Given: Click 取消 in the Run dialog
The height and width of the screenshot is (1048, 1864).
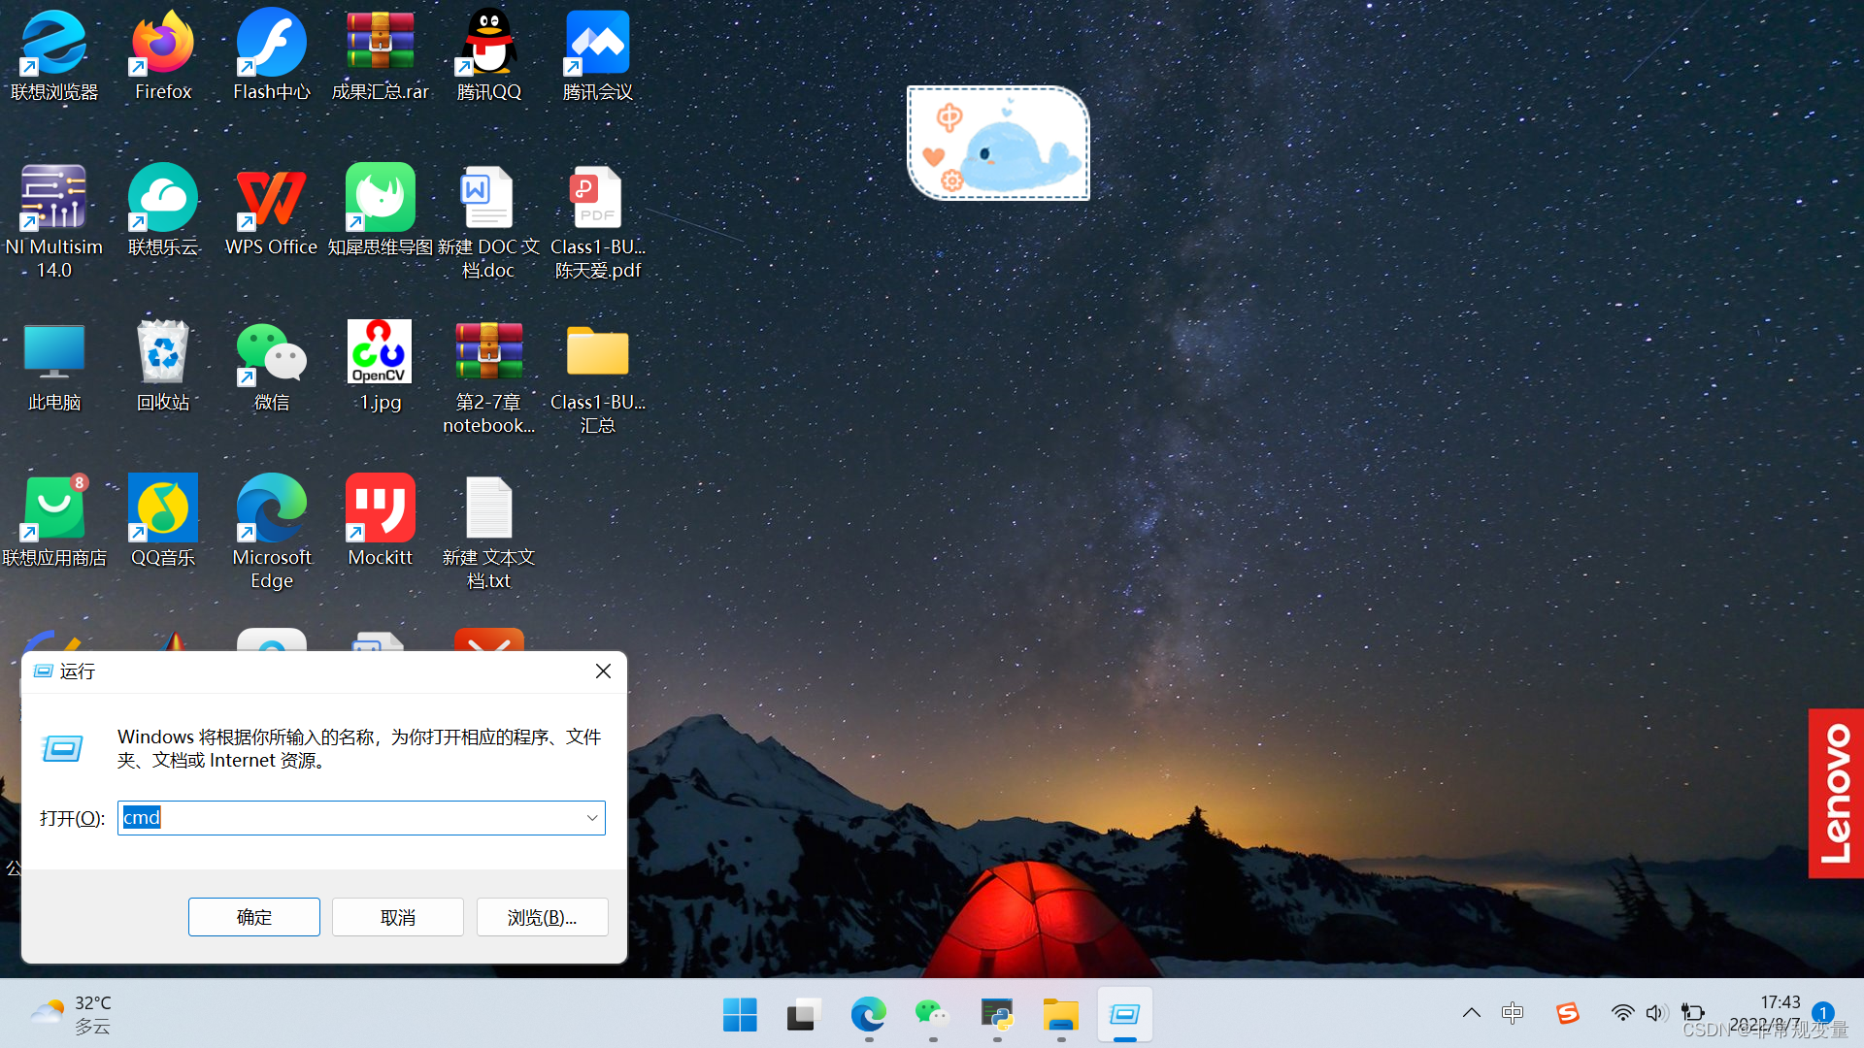Looking at the screenshot, I should point(398,917).
